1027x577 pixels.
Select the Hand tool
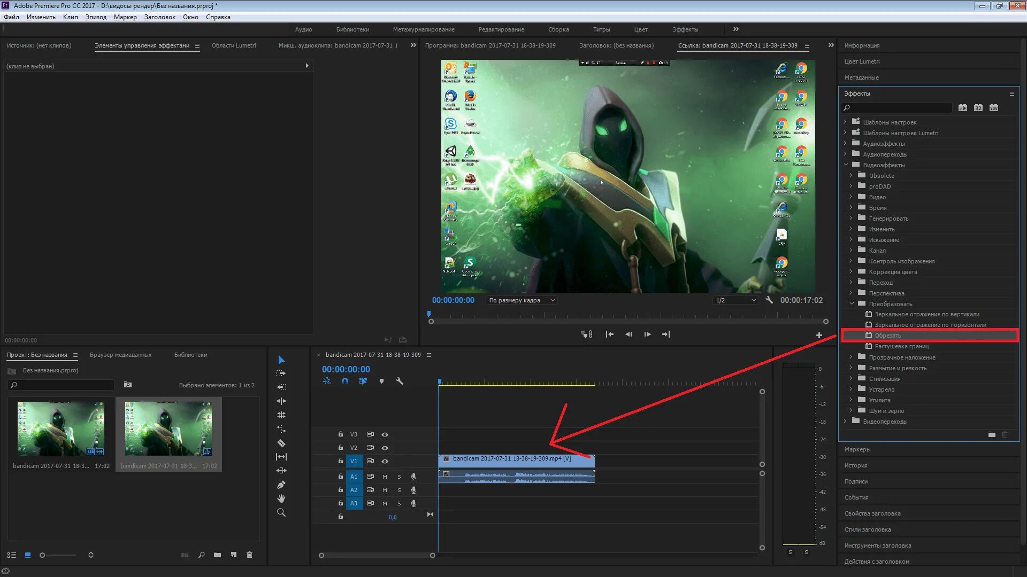pos(281,498)
